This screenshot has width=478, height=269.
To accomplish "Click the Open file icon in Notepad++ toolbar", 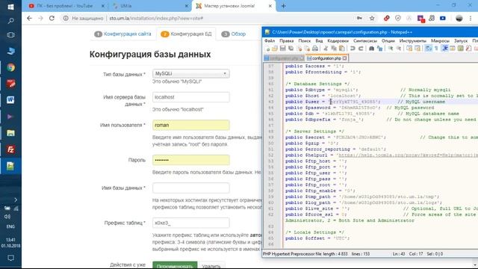I will tap(275, 49).
